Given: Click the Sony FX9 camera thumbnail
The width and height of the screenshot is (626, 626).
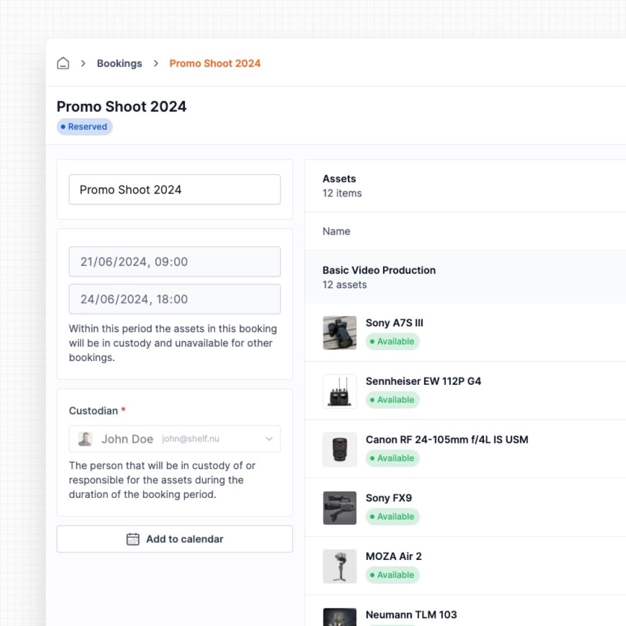Looking at the screenshot, I should 340,508.
